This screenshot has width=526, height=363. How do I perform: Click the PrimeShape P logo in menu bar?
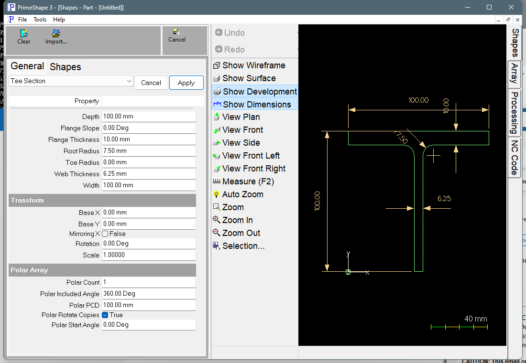point(11,19)
